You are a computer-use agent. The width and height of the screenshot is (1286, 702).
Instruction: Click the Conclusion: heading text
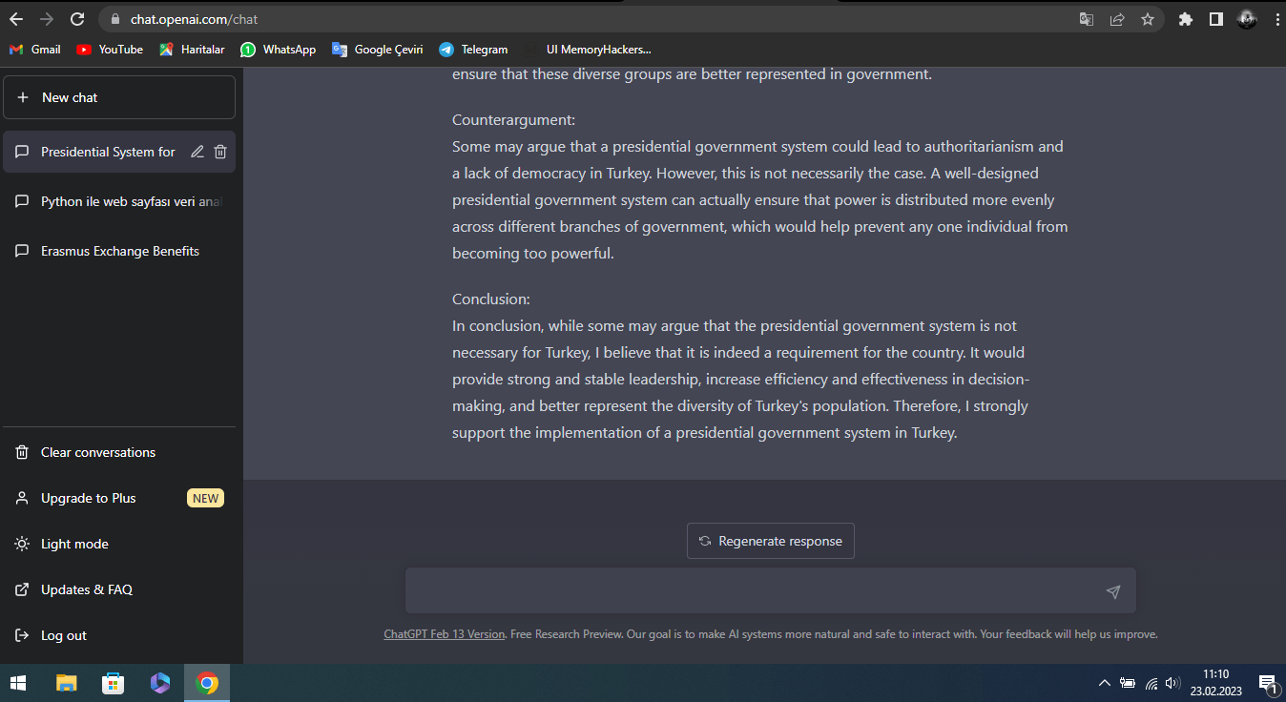tap(490, 299)
